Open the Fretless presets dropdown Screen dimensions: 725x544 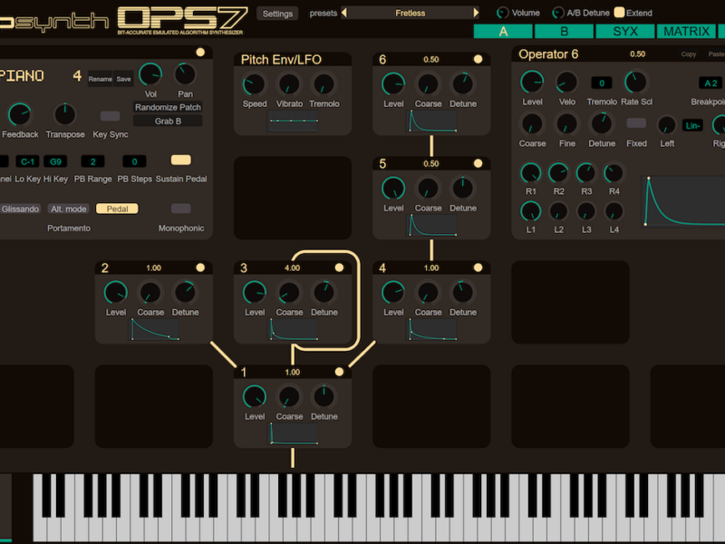pos(410,13)
